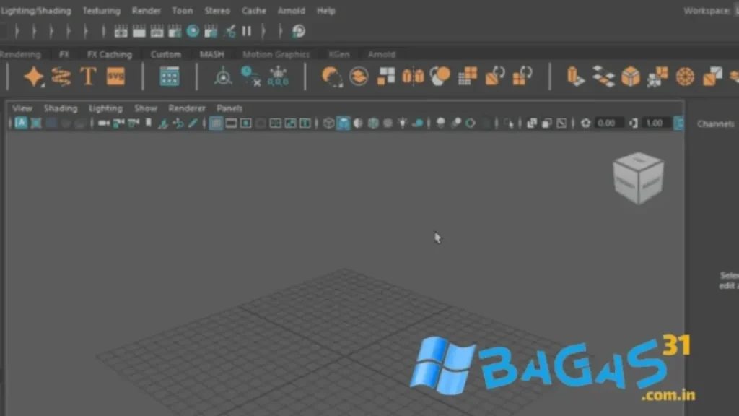Screen dimensions: 739x416
Task: Click the orange cube shelf icon
Action: [631, 76]
